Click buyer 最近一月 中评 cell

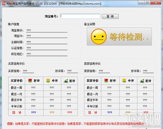coord(52,94)
